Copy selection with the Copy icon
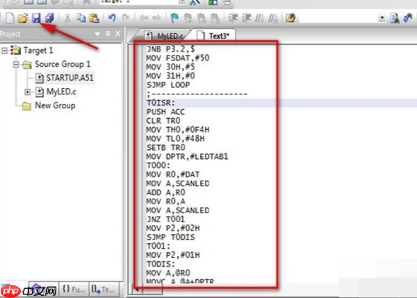 click(x=81, y=18)
